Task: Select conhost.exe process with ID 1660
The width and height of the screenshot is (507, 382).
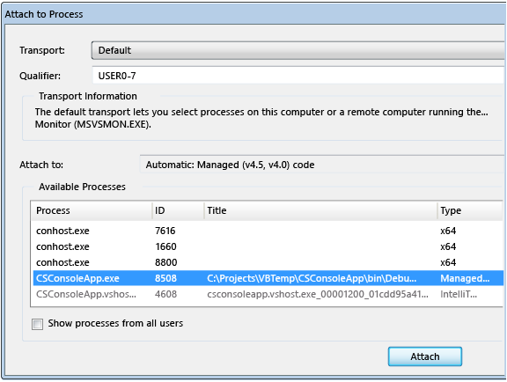Action: point(268,246)
